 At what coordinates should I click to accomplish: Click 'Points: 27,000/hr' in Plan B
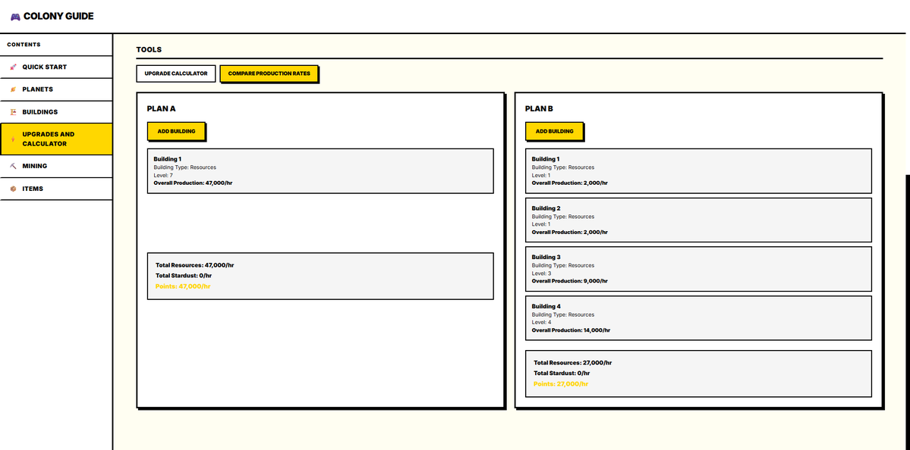pyautogui.click(x=561, y=384)
